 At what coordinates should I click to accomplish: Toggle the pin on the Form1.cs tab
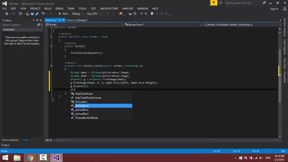(x=60, y=20)
